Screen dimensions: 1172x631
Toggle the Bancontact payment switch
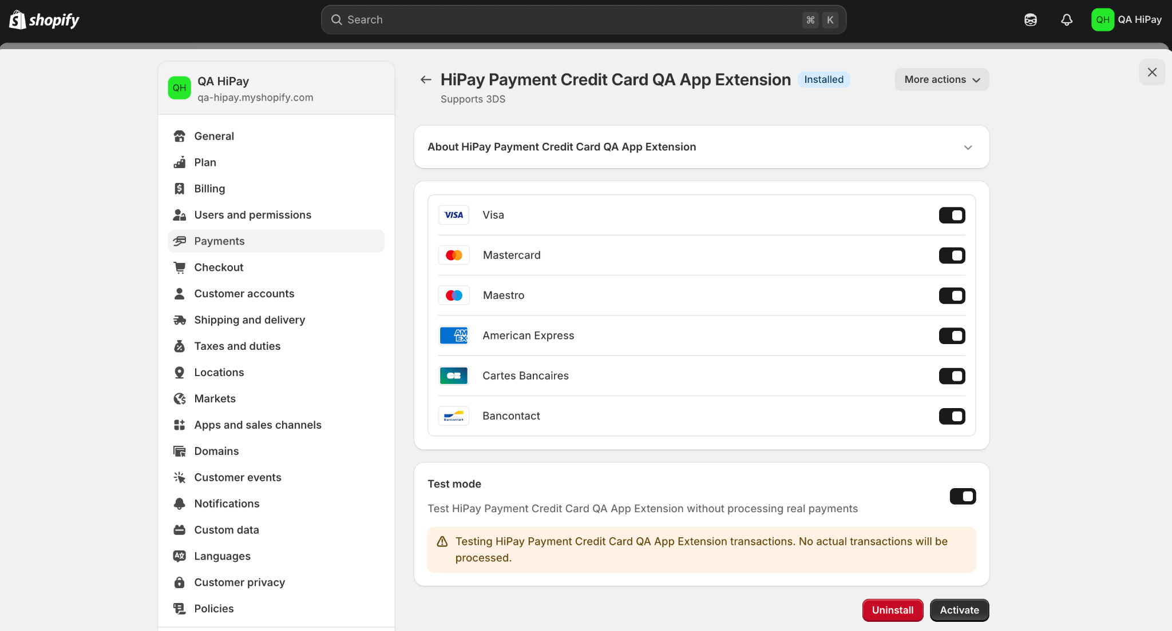tap(952, 416)
